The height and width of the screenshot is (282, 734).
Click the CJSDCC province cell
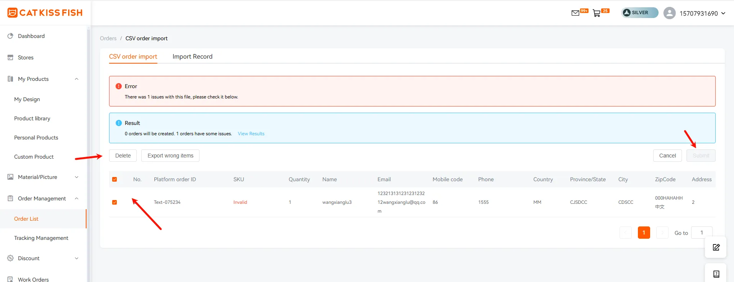pyautogui.click(x=579, y=202)
